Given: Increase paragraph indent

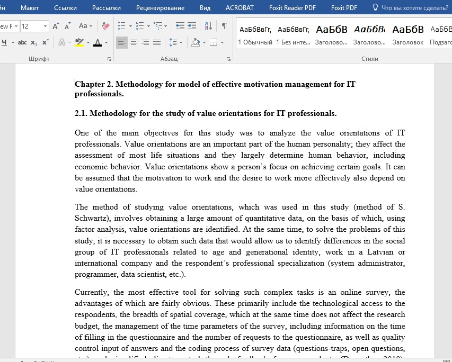Looking at the screenshot, I should tap(192, 26).
